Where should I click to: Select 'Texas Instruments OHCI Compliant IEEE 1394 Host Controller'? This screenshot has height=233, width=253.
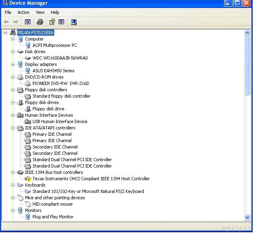click(91, 179)
